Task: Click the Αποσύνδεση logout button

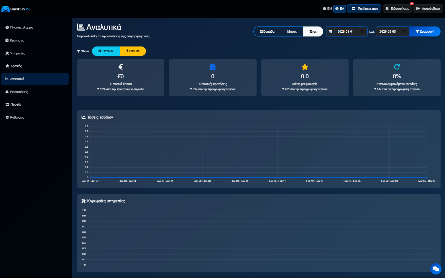Action: 428,9
